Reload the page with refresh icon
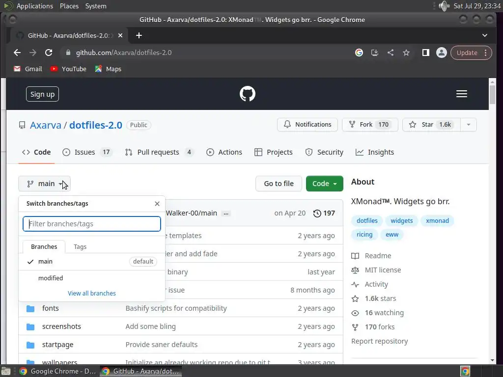The width and height of the screenshot is (503, 377). point(49,53)
